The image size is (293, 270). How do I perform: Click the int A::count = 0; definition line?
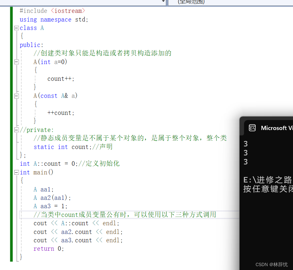coord(49,164)
